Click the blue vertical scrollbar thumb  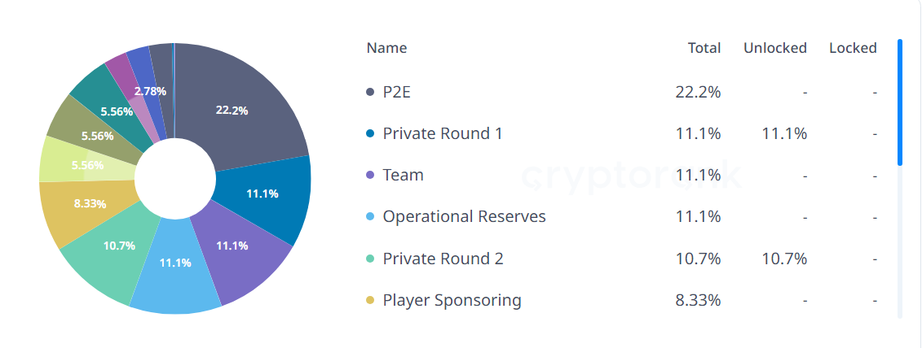pyautogui.click(x=900, y=102)
